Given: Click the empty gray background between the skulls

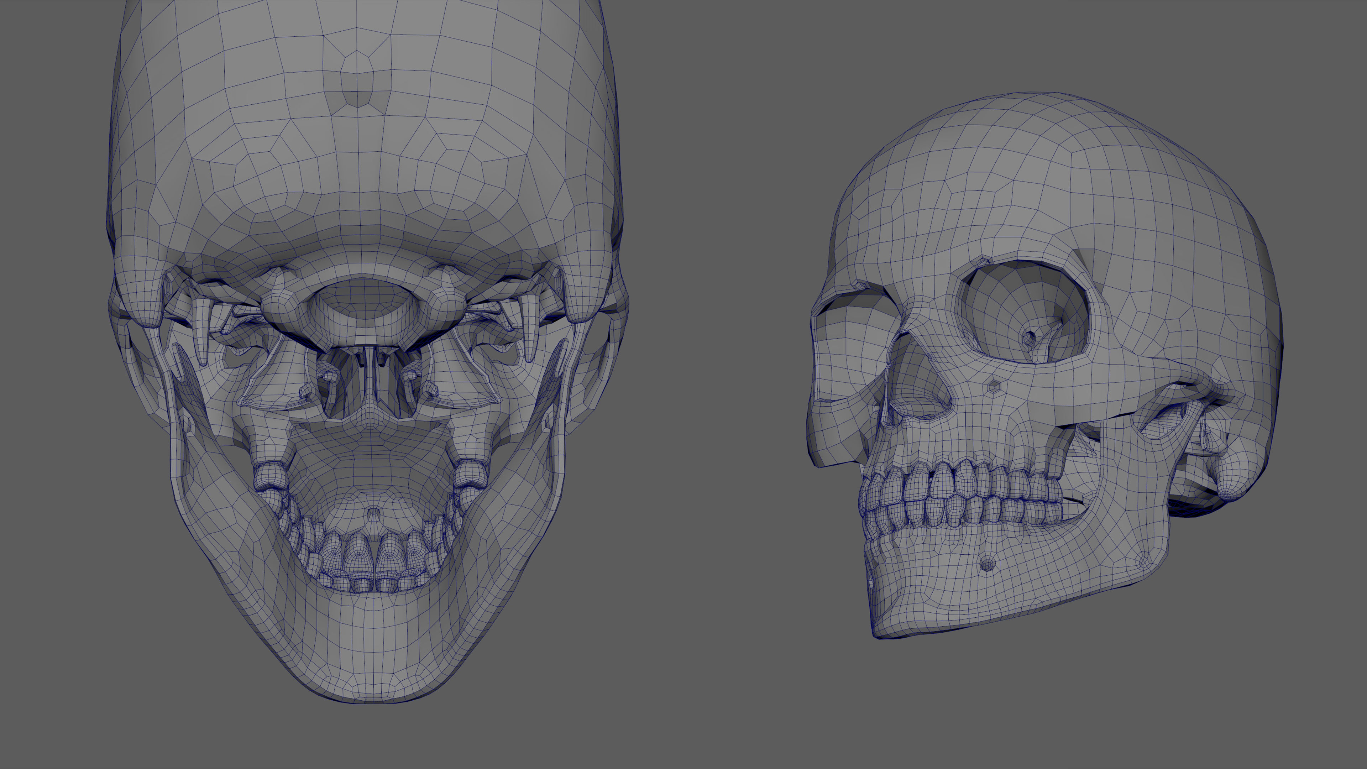Looking at the screenshot, I should tap(716, 371).
